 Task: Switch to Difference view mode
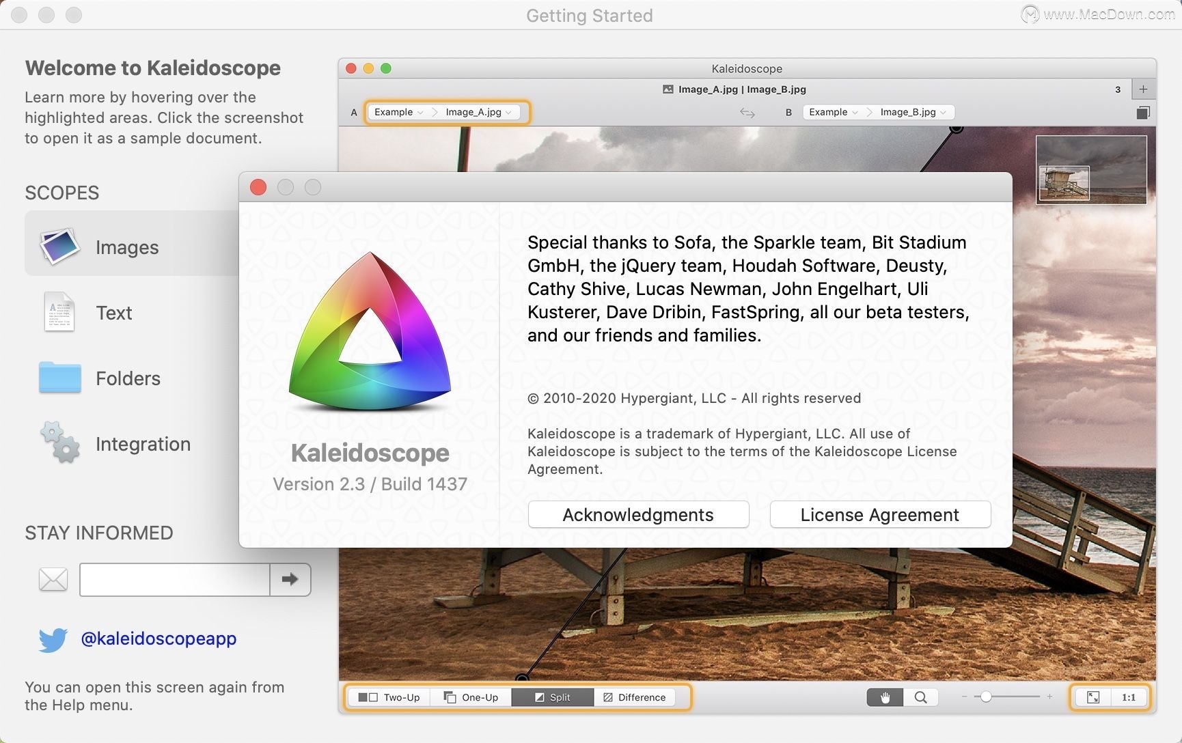click(x=635, y=697)
